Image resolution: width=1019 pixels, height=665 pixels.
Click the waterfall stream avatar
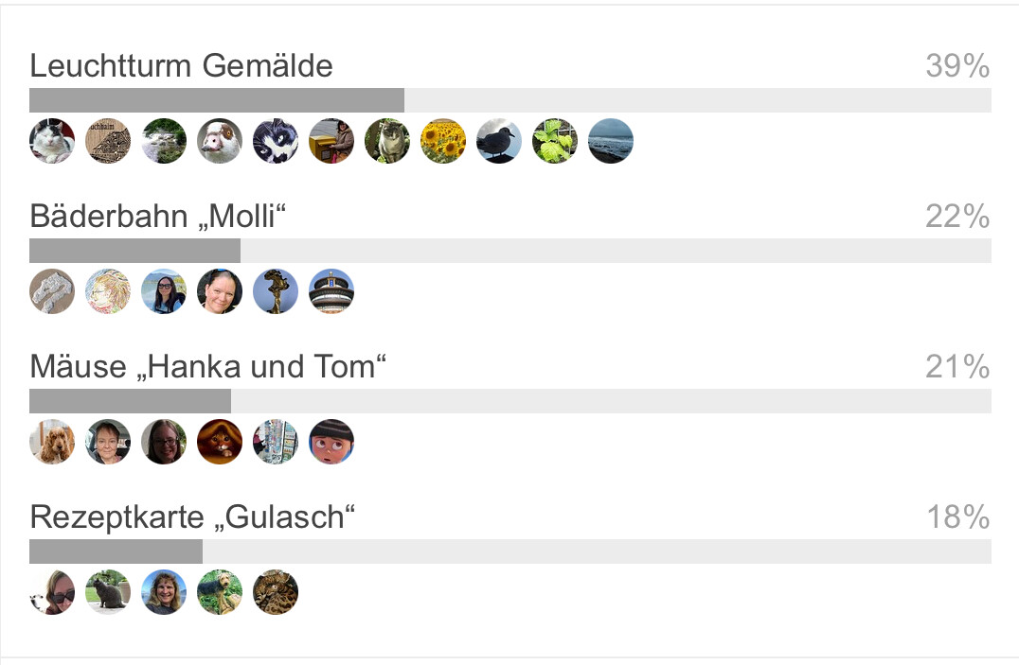pos(164,141)
